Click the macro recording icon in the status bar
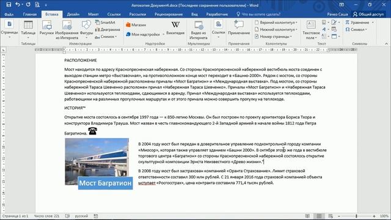The width and height of the screenshot is (391, 220). 96,216
